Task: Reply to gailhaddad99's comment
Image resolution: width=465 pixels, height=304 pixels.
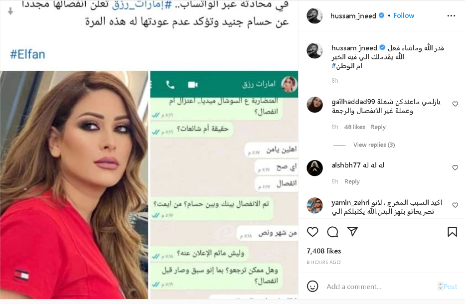Action: (x=378, y=127)
